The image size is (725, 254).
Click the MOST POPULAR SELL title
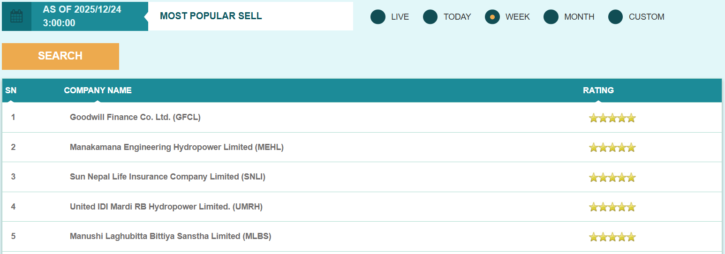click(211, 16)
